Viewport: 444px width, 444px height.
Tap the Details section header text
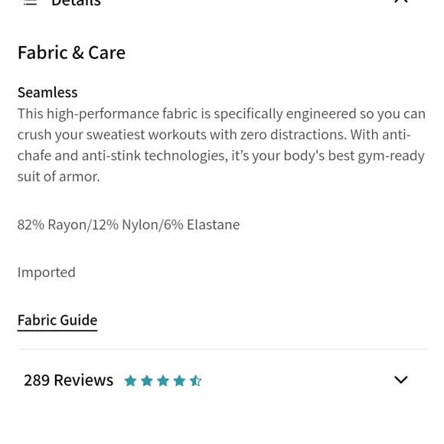(76, 3)
